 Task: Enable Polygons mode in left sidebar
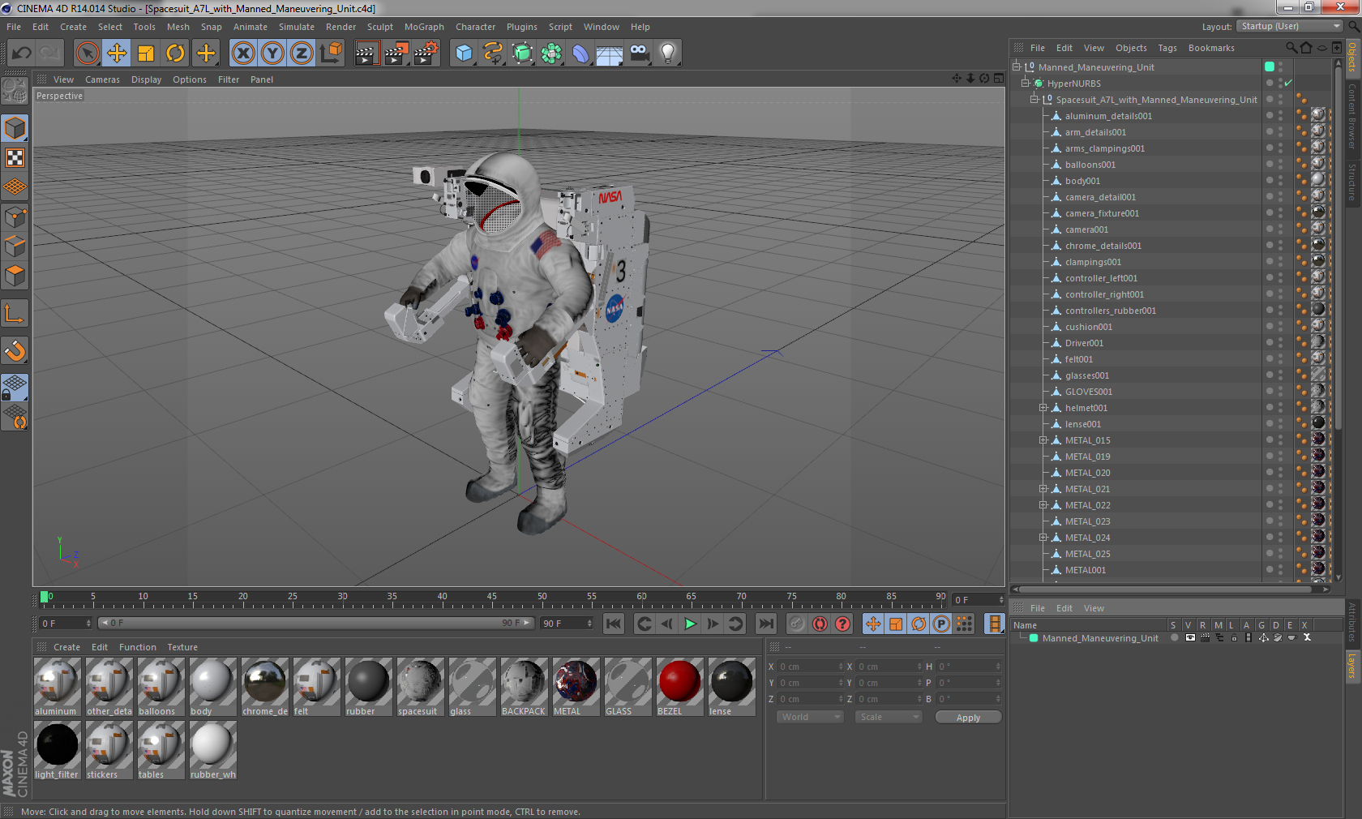point(15,275)
